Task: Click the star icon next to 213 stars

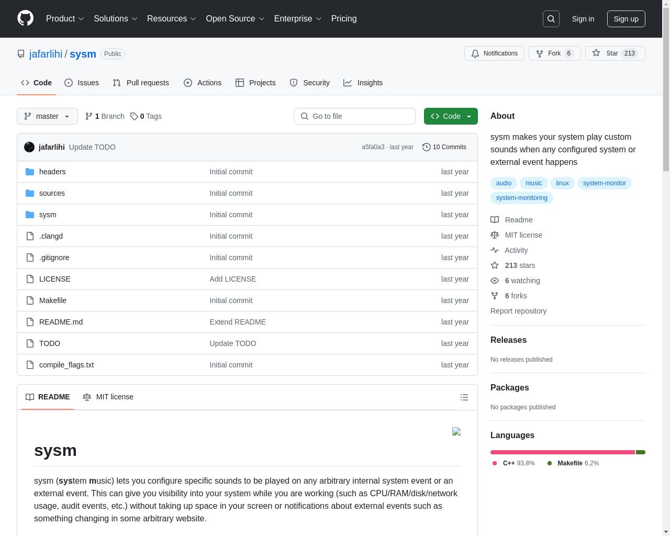Action: pos(495,265)
